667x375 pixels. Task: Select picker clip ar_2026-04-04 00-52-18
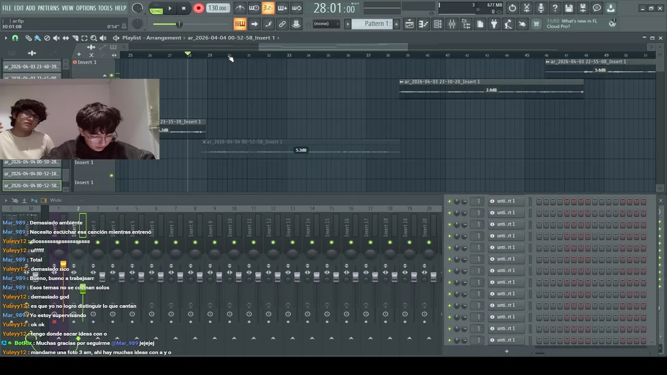31,174
